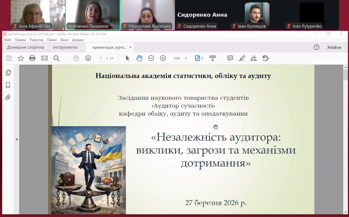The image size is (349, 217).
Task: Go to next page arrow
Action: (x=88, y=58)
